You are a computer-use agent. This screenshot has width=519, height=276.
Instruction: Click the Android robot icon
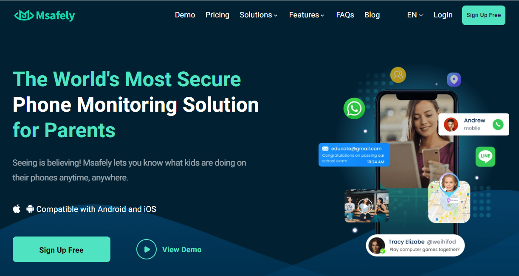[x=30, y=209]
